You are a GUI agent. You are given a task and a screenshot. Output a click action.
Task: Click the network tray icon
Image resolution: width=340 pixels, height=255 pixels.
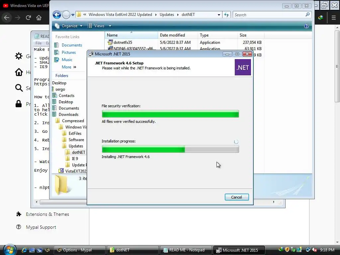[x=308, y=250]
